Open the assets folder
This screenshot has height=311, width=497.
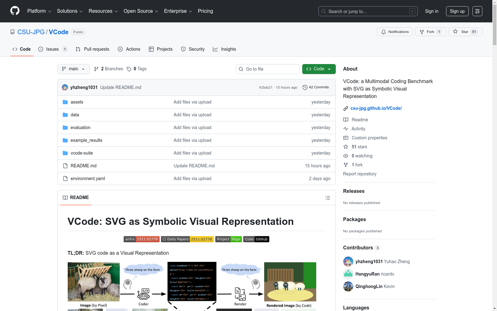(x=77, y=102)
